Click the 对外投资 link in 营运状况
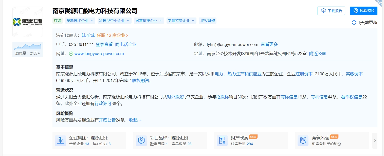 175,97
